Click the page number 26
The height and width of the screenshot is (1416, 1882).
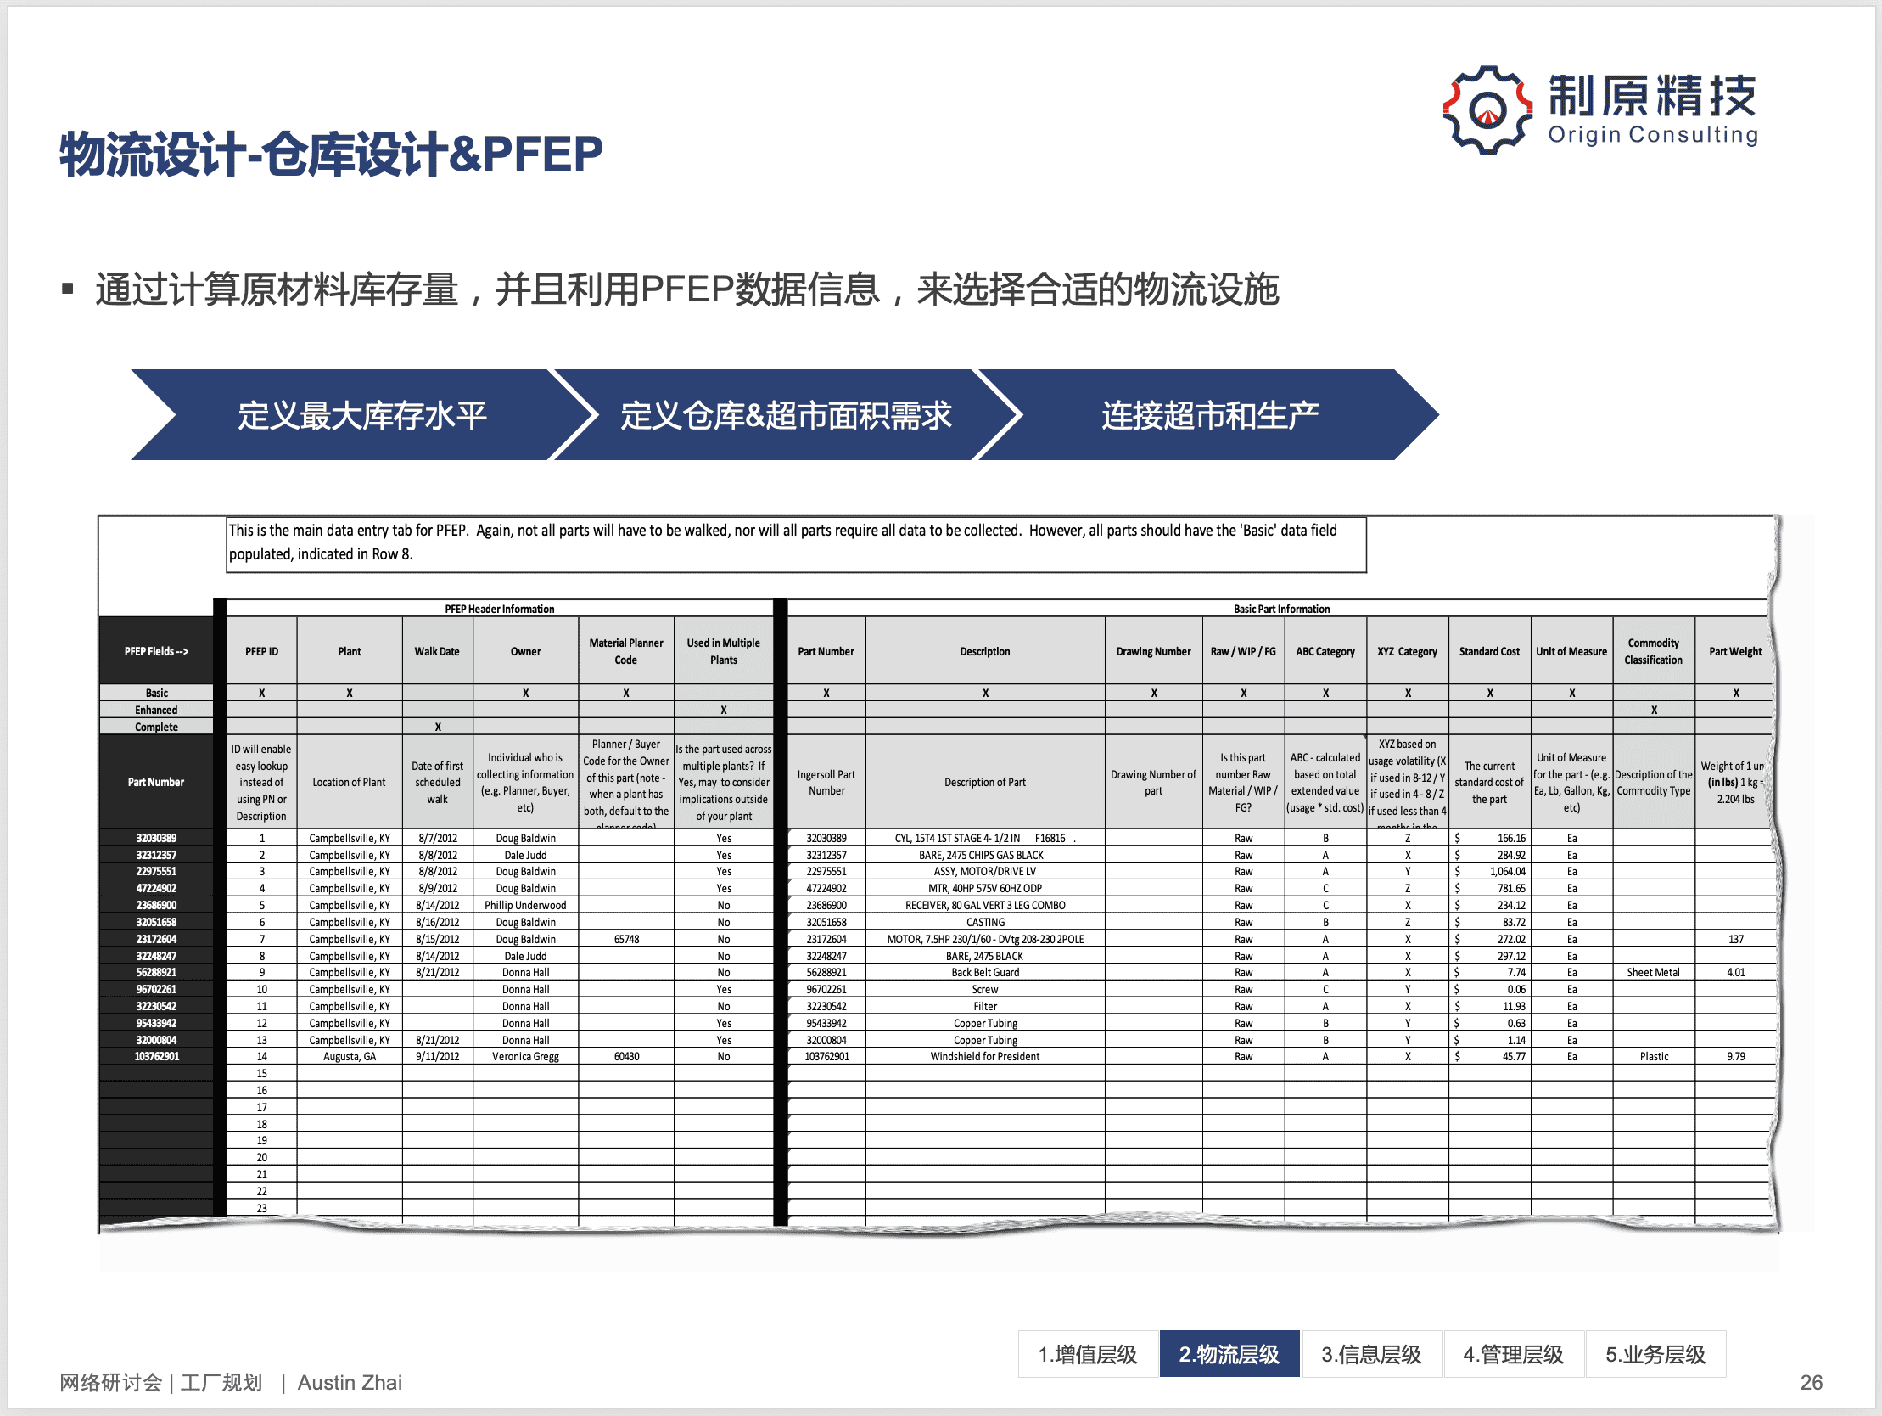[1811, 1383]
